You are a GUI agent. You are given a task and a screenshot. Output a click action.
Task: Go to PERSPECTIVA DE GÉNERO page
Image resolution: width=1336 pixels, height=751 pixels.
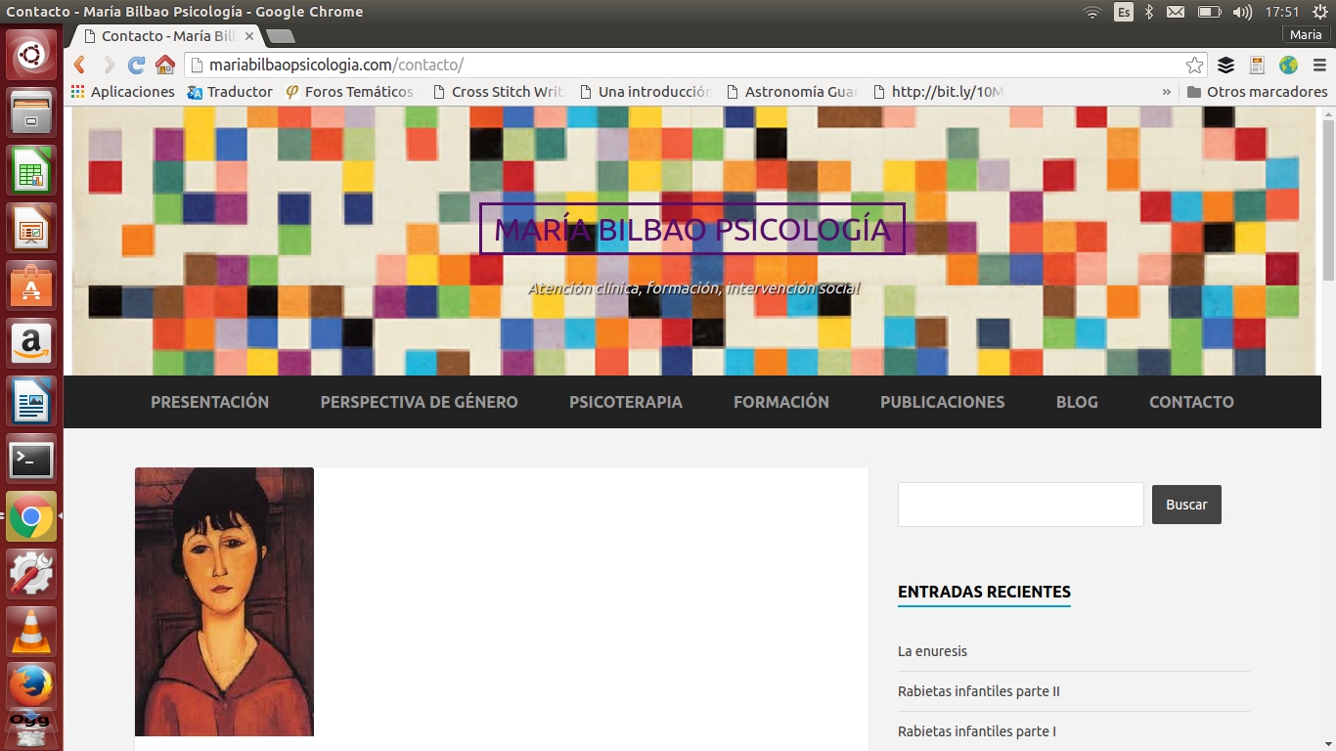(419, 402)
